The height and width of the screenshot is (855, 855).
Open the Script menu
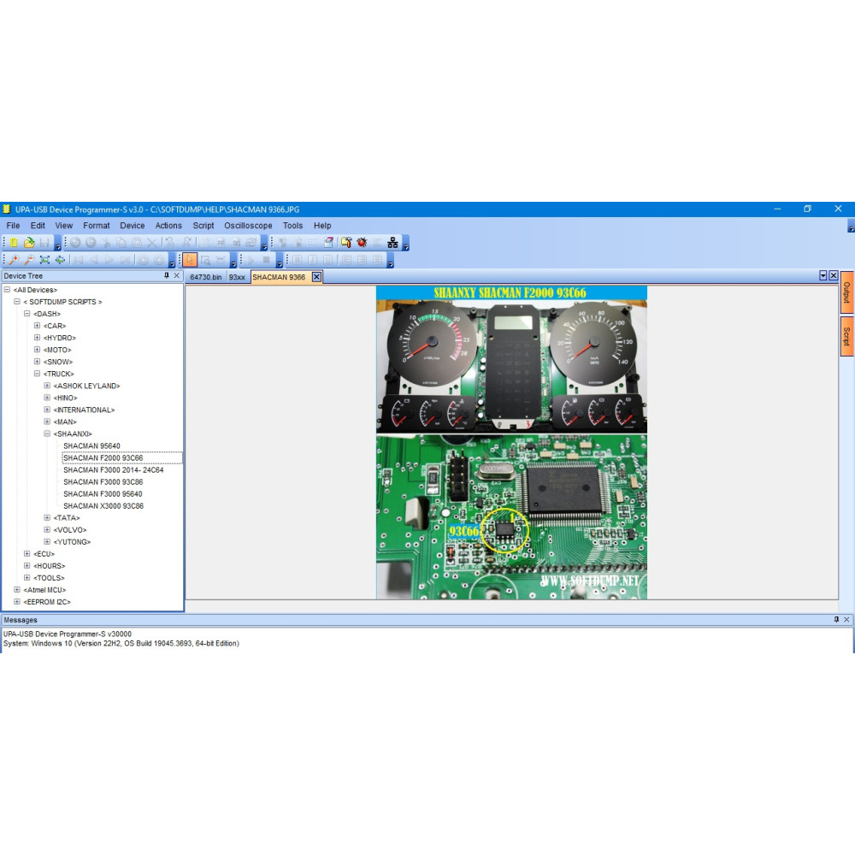(203, 225)
